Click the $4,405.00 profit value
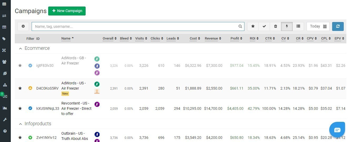349x142 pixels. (235, 108)
